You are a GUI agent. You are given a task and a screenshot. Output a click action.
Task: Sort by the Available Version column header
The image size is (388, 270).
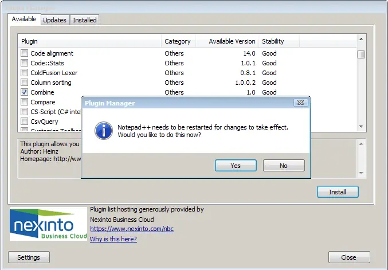coord(227,41)
